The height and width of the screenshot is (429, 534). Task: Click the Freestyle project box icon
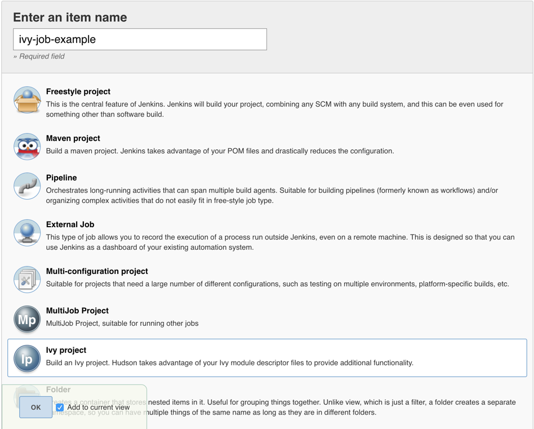[x=27, y=100]
